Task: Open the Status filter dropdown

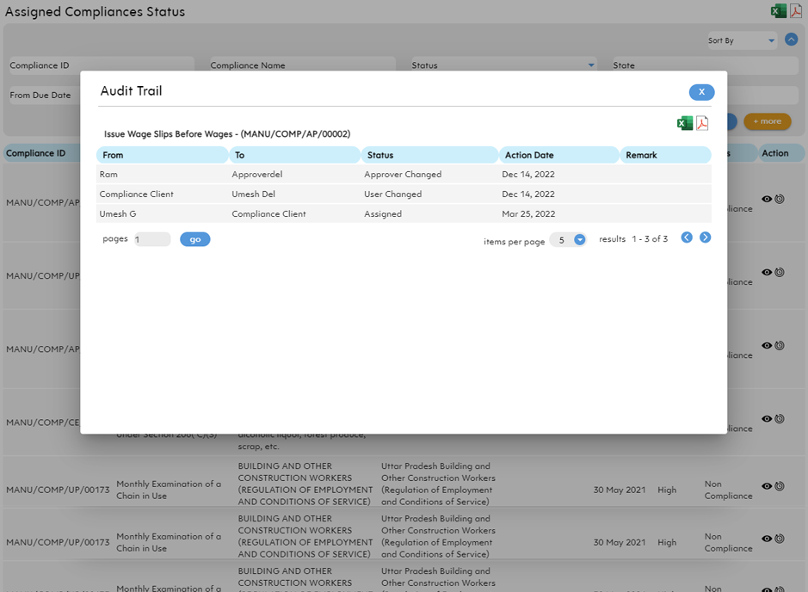Action: [x=503, y=65]
